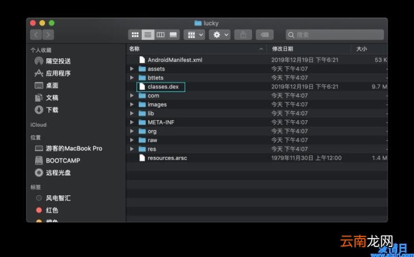Select 游客的MacBook Pro location

point(68,149)
